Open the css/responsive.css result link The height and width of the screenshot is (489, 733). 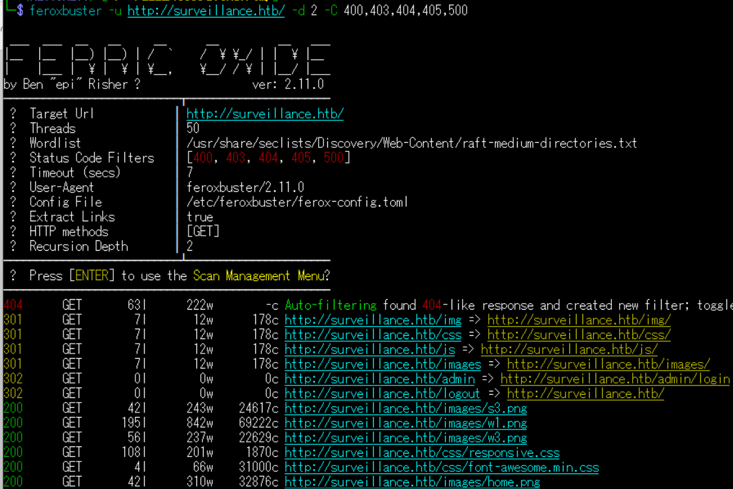click(x=421, y=453)
